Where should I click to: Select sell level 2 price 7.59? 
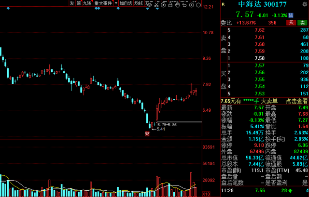pos(260,51)
